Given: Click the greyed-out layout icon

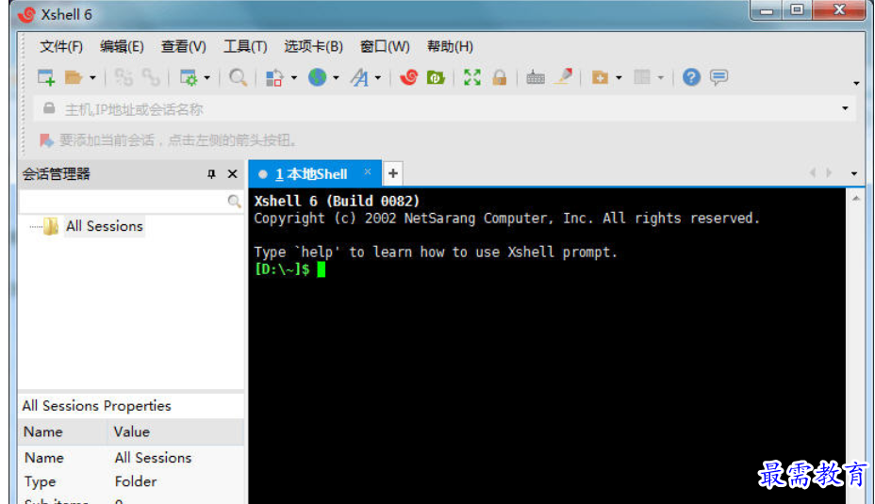Looking at the screenshot, I should click(x=642, y=77).
